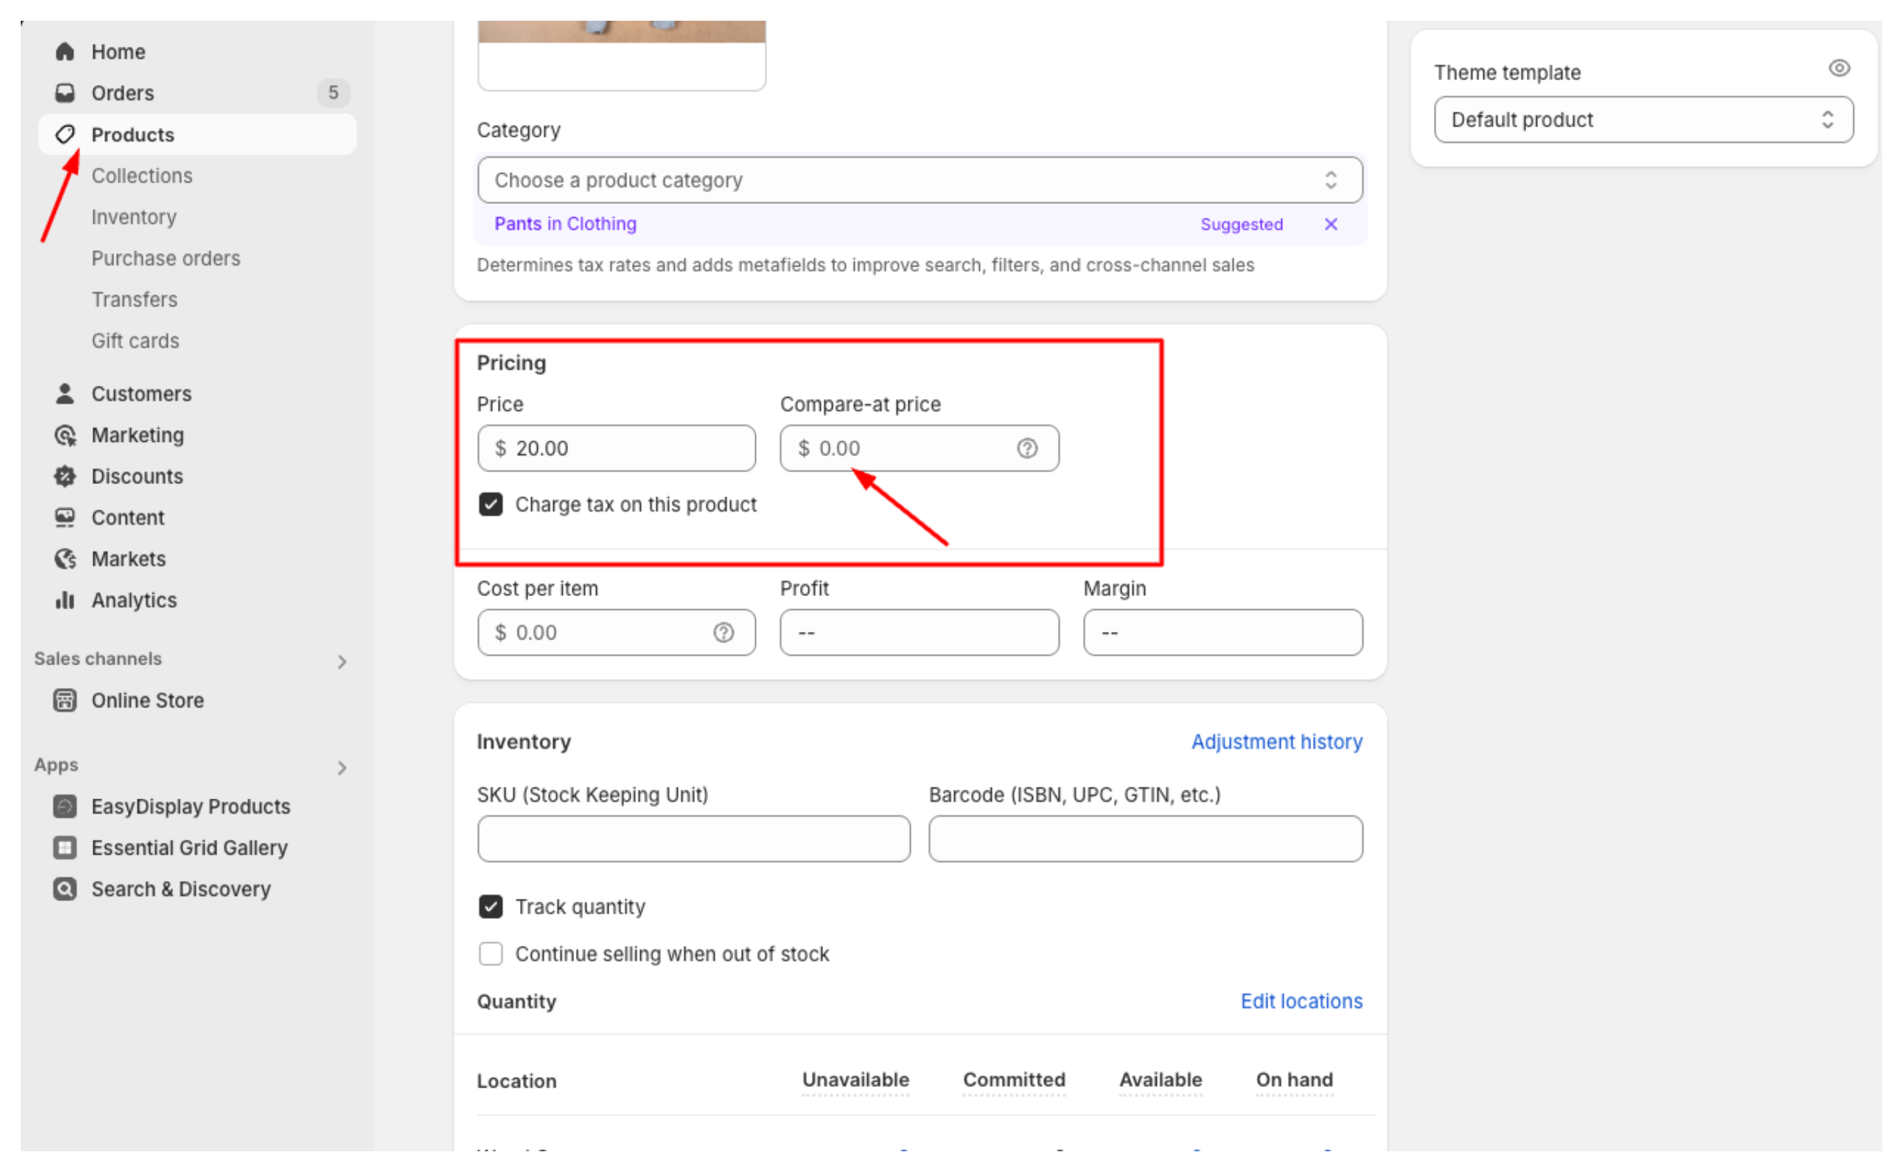The width and height of the screenshot is (1903, 1172).
Task: Select Products in the sidebar
Action: [x=133, y=134]
